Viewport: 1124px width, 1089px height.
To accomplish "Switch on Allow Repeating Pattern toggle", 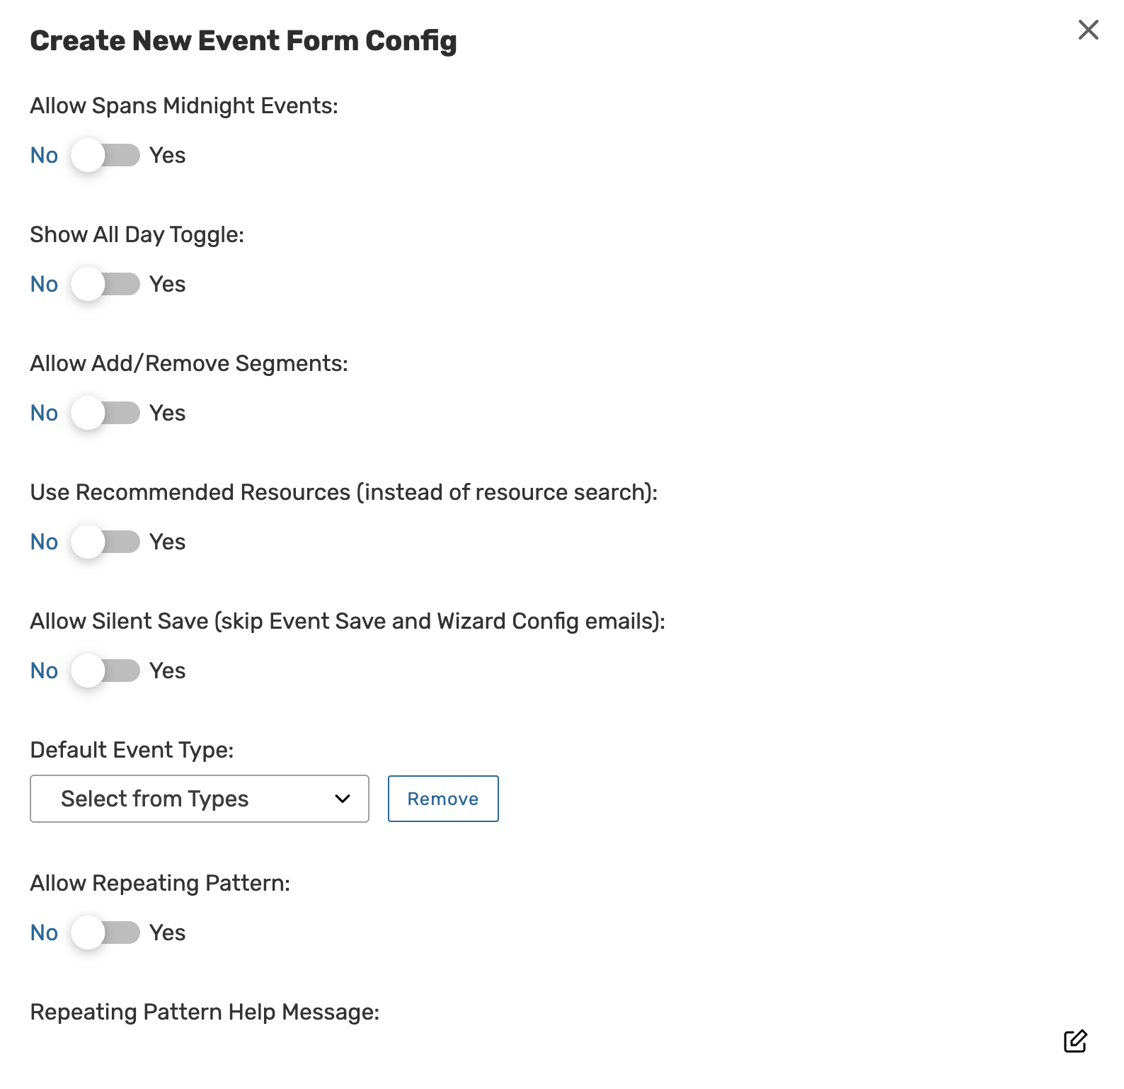I will 105,933.
